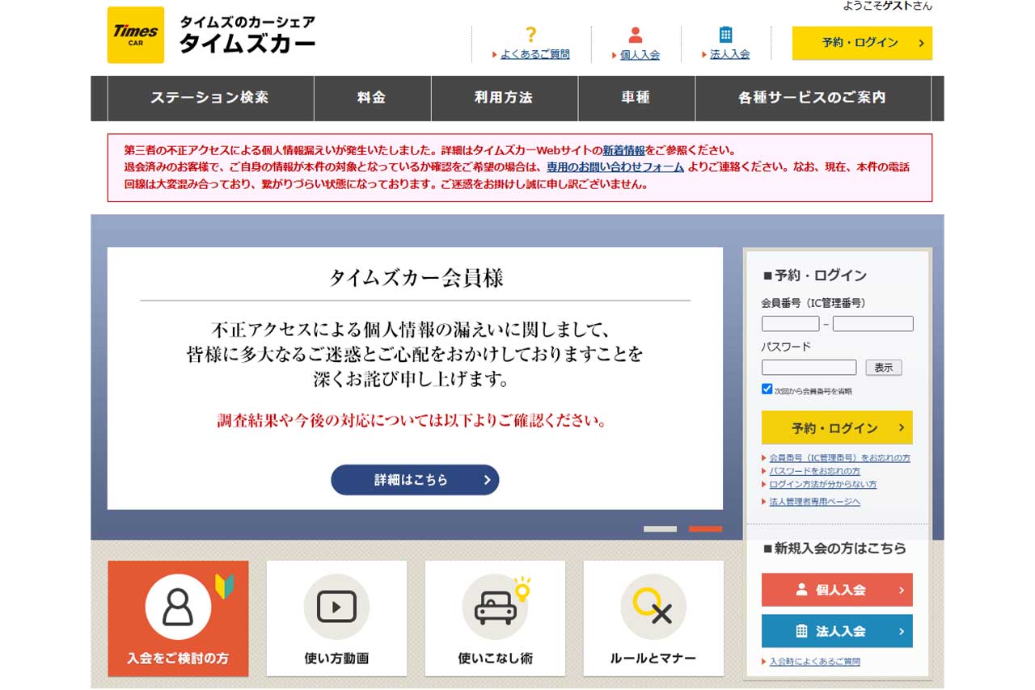Viewport: 1035px width, 690px height.
Task: Select 利用方法 in navigation bar
Action: [504, 98]
